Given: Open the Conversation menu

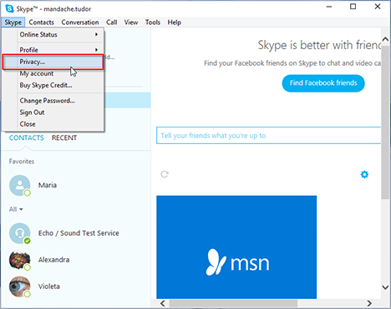Looking at the screenshot, I should click(80, 22).
